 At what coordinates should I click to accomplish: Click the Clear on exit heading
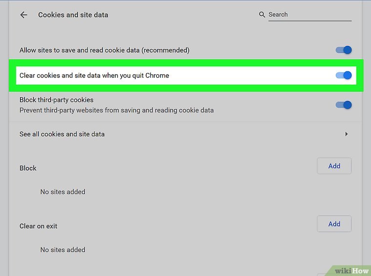(x=39, y=226)
